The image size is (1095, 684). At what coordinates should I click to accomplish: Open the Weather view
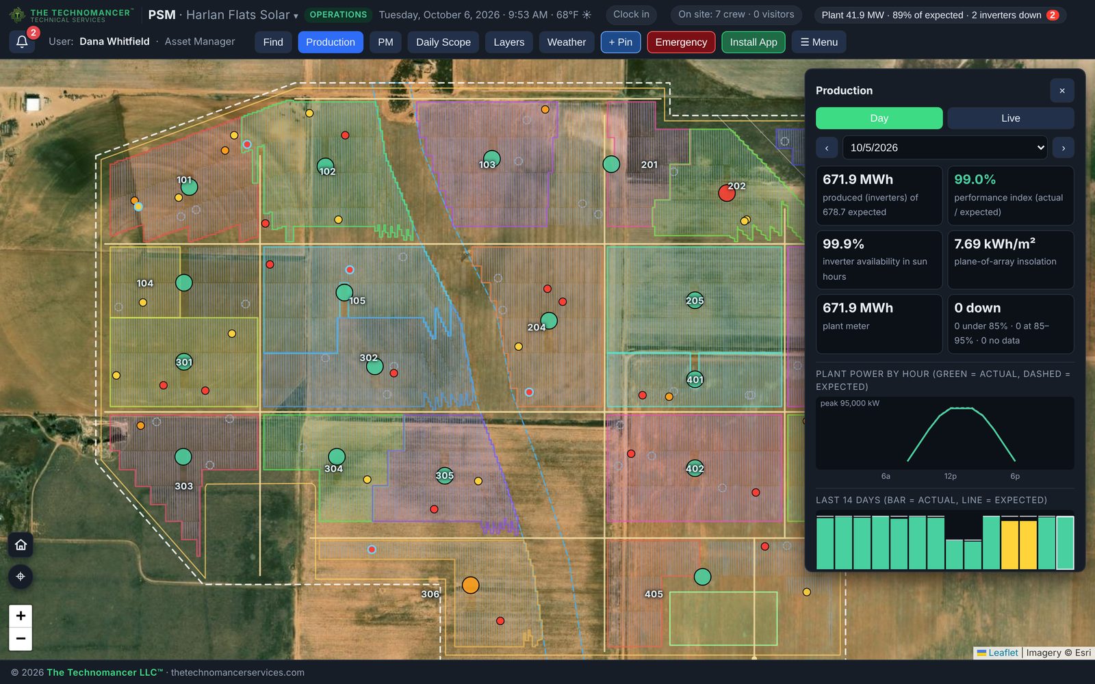click(x=567, y=42)
